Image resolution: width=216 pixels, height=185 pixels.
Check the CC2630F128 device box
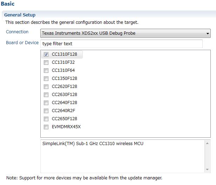tap(46, 95)
